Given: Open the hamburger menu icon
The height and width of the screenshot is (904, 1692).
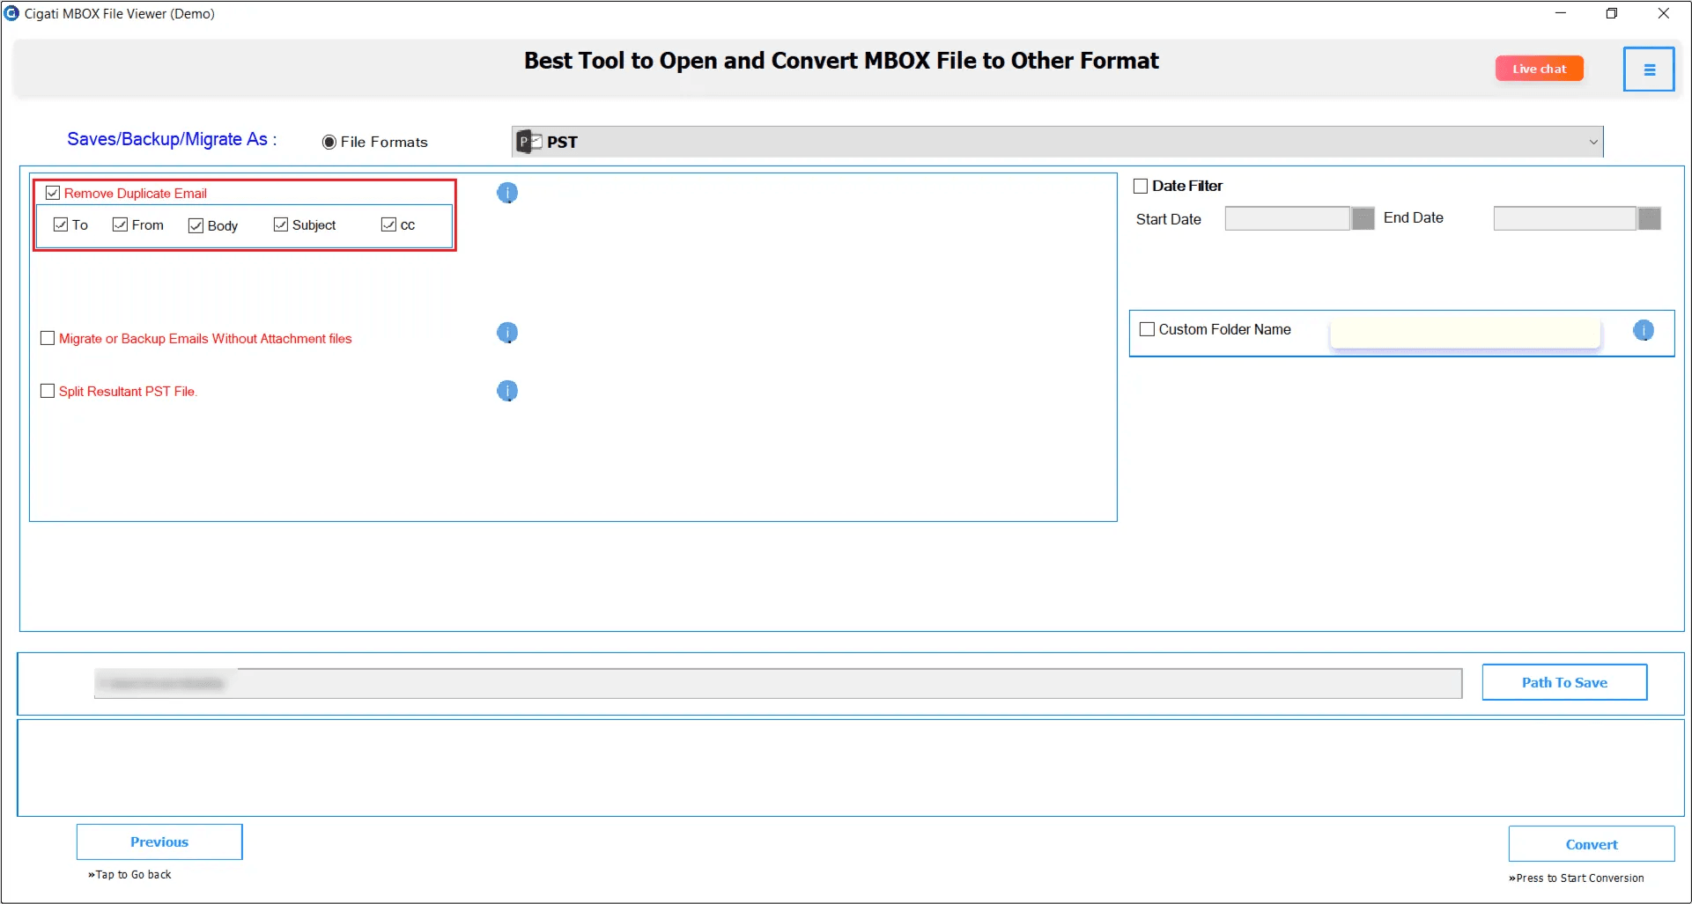Looking at the screenshot, I should (1649, 70).
